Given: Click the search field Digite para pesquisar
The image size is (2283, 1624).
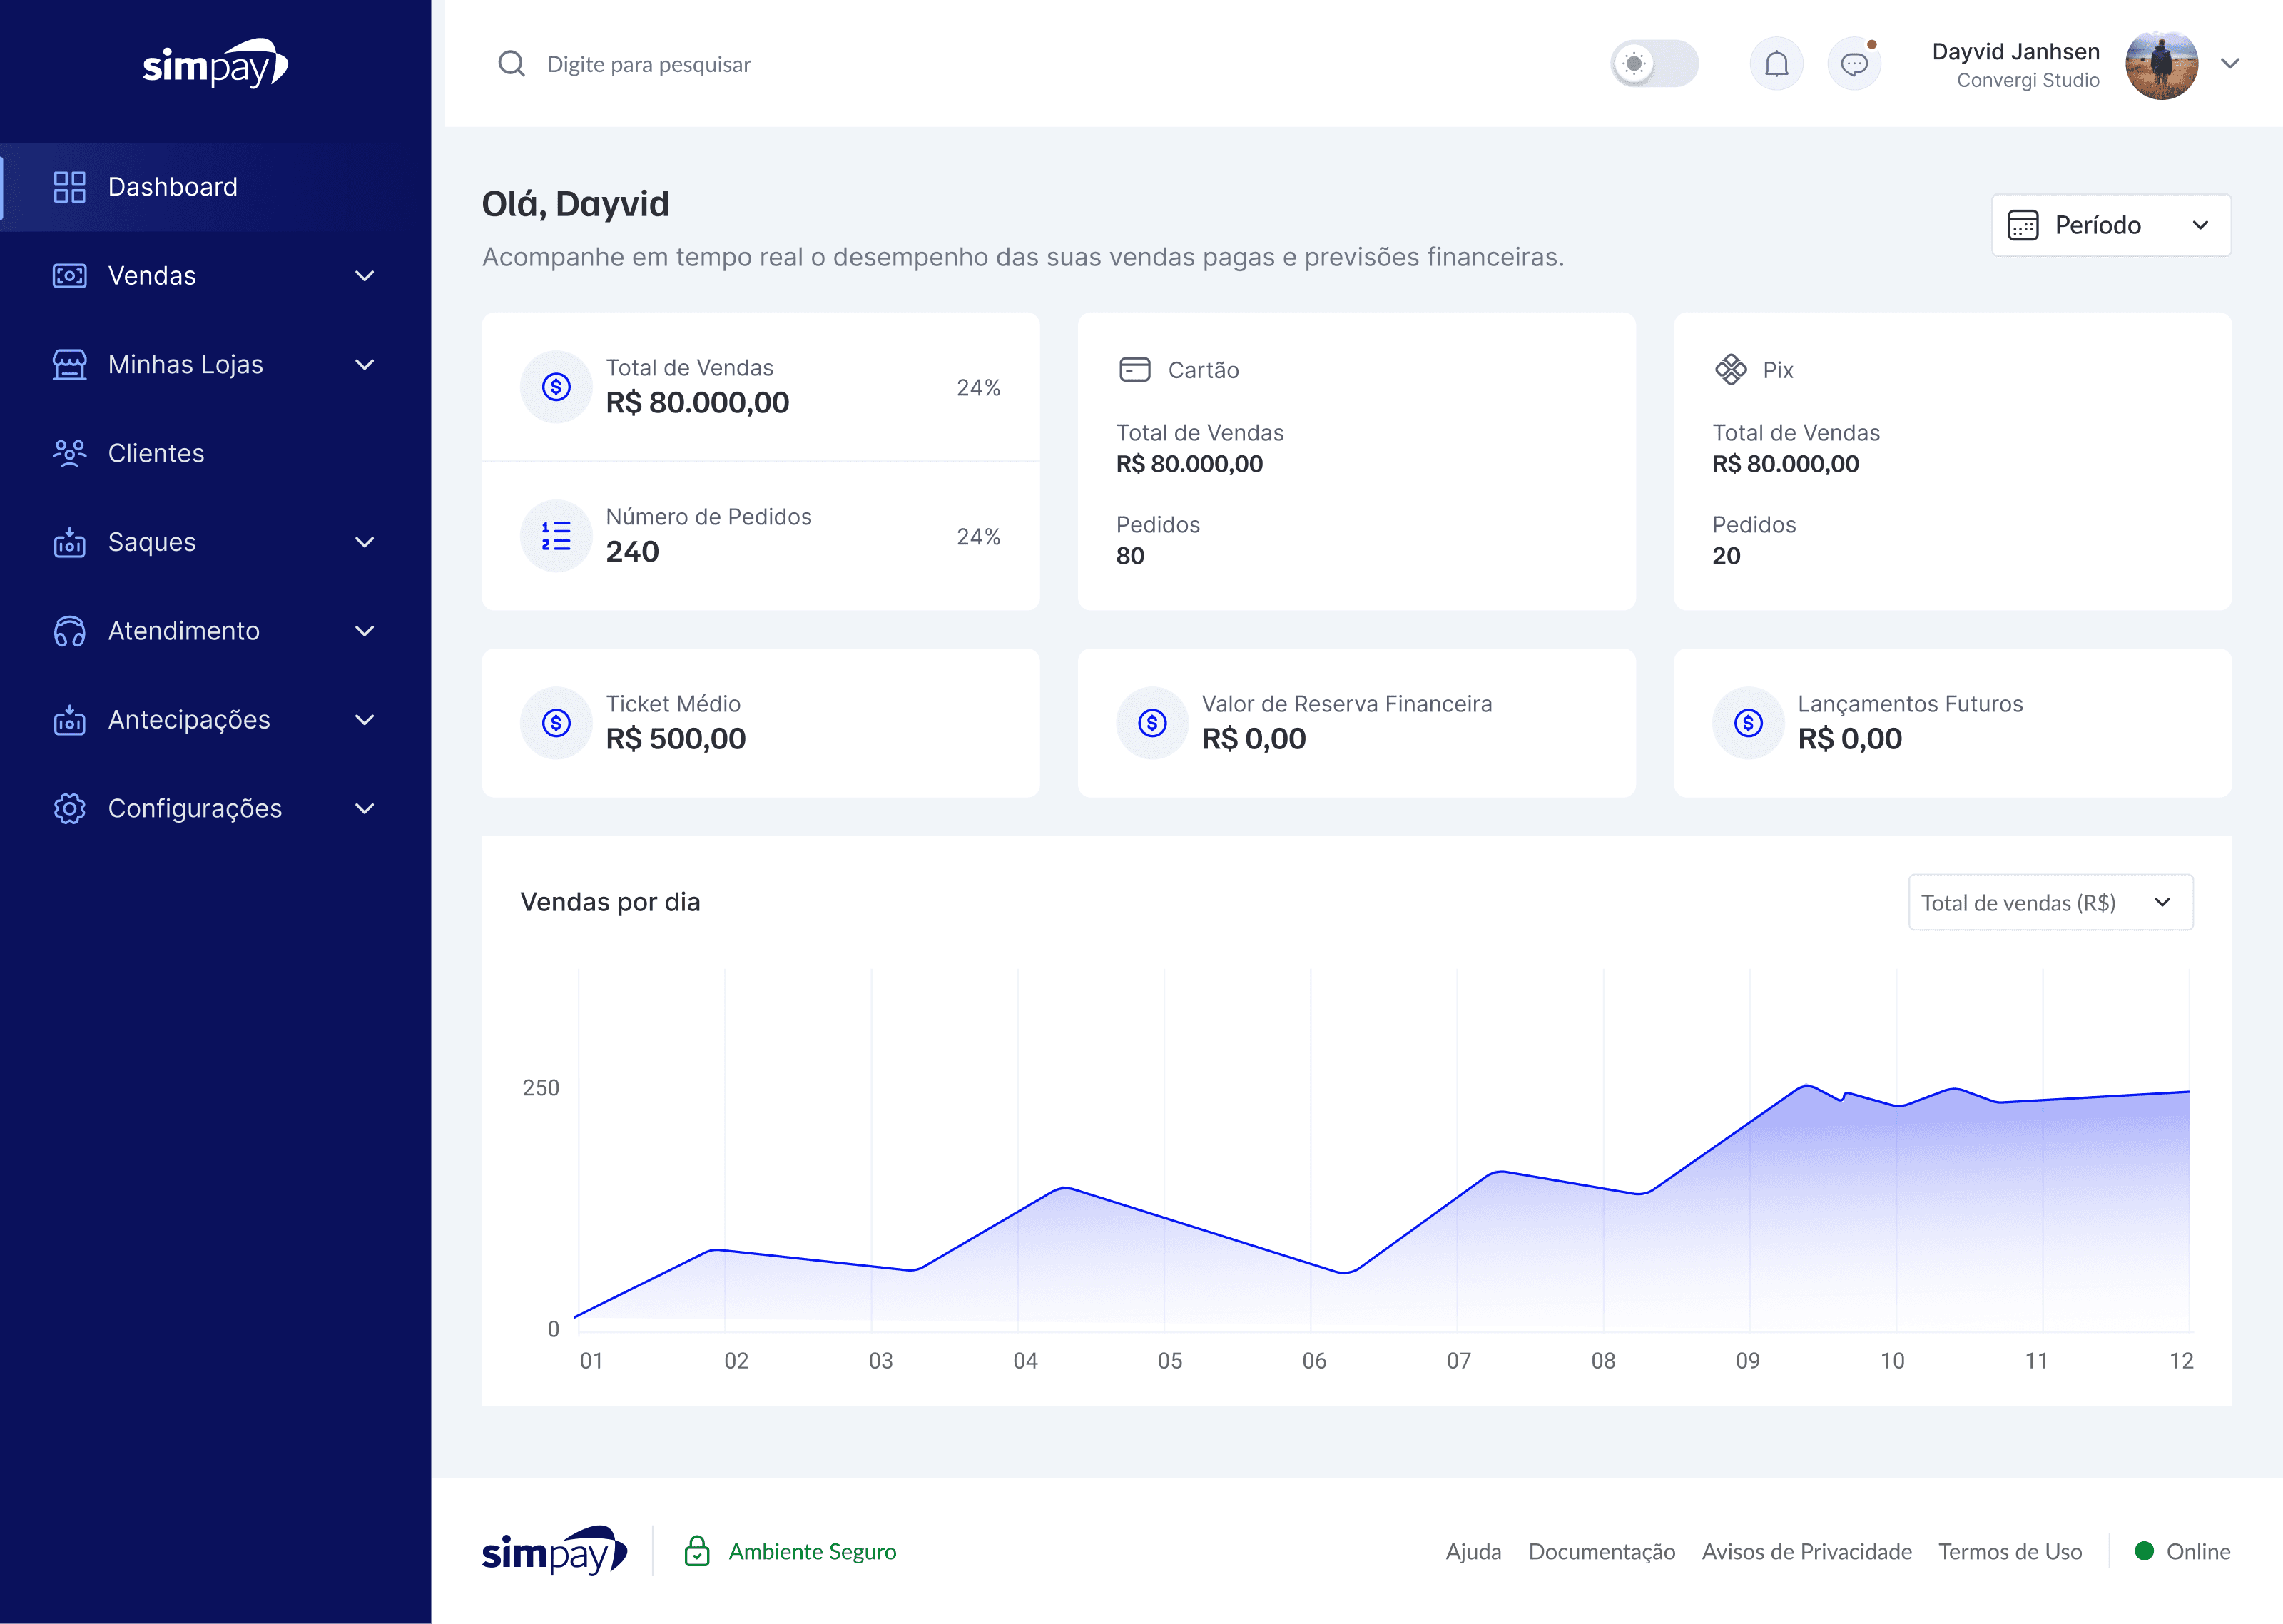Looking at the screenshot, I should tap(649, 64).
